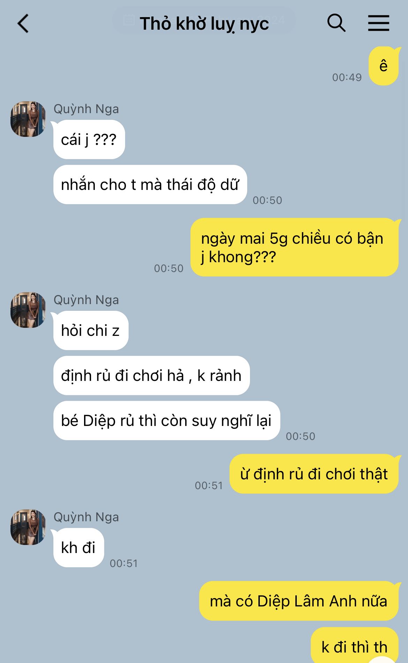The width and height of the screenshot is (408, 663).
Task: Tap message 'định rủ đi chơi hả , k rảnh'
Action: point(151,376)
